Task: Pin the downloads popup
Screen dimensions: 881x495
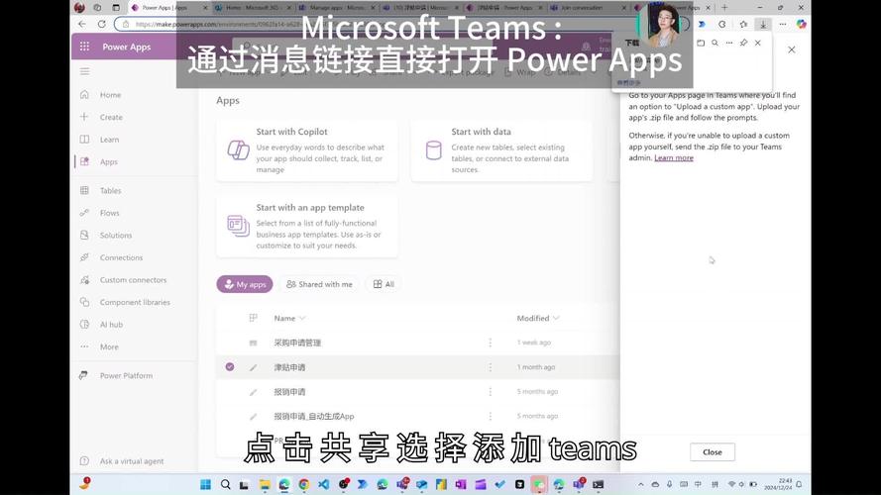Action: coord(744,43)
